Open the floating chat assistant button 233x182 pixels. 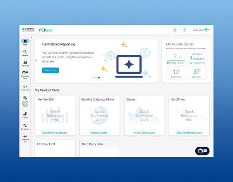202,151
